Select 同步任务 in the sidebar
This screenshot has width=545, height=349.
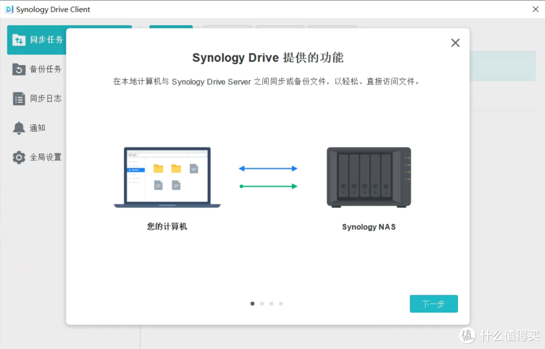pyautogui.click(x=36, y=40)
